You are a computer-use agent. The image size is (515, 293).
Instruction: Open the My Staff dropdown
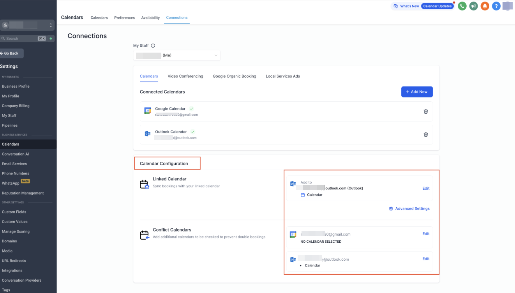(177, 55)
